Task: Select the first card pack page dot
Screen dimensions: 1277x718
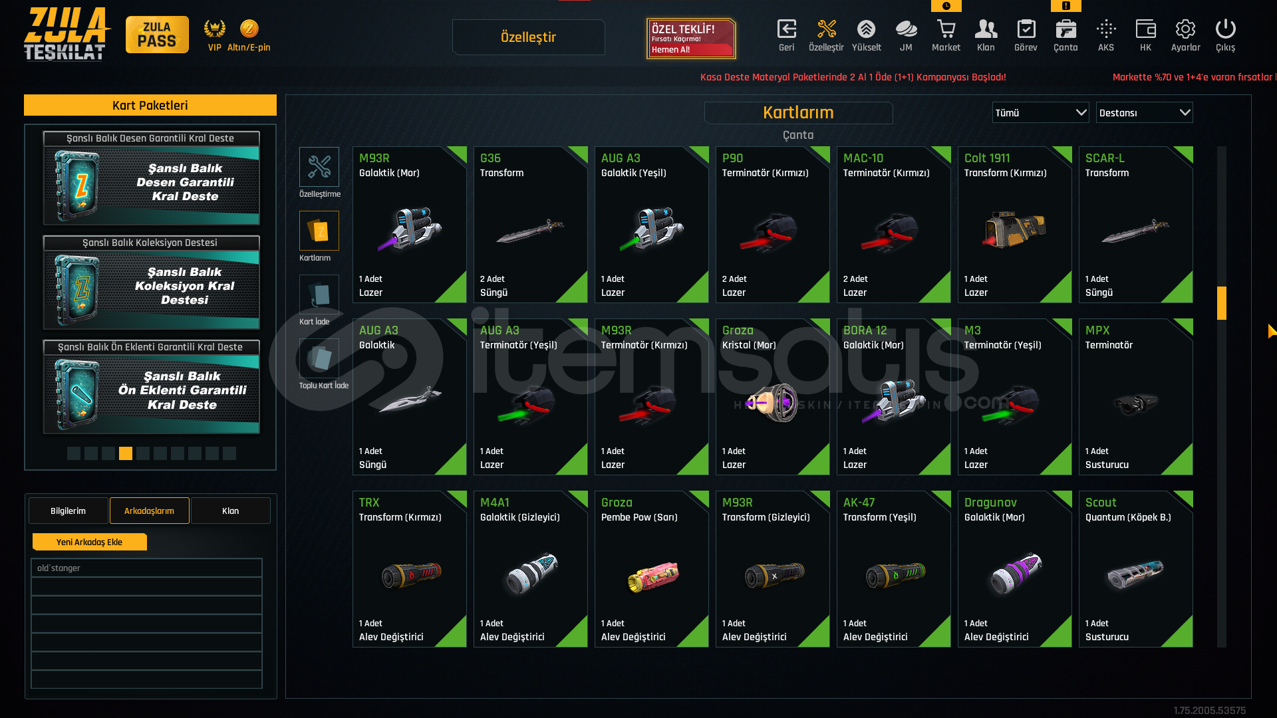Action: [74, 453]
